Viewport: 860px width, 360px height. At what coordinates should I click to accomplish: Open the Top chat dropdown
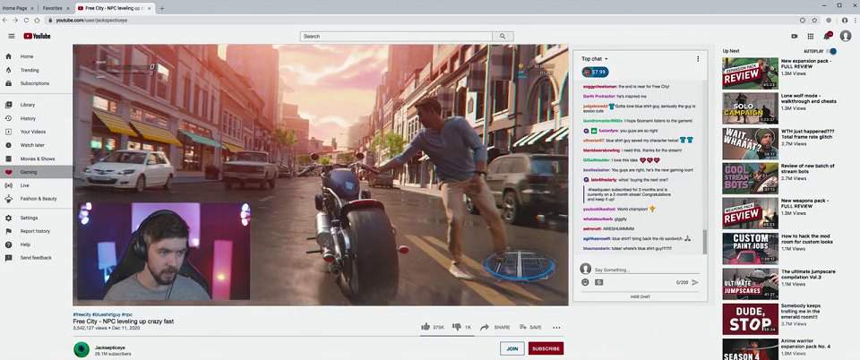[595, 58]
